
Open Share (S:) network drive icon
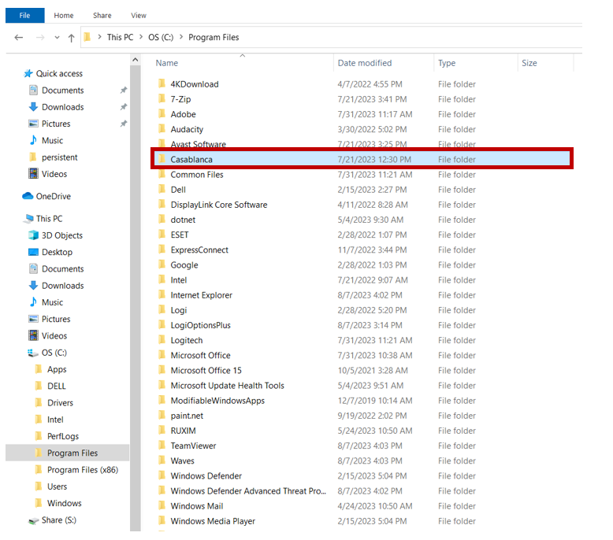(x=34, y=520)
